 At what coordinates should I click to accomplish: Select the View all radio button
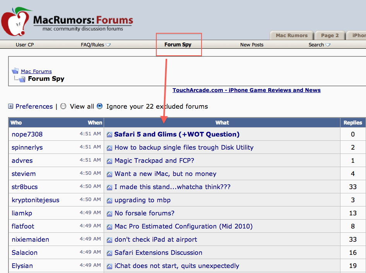[x=63, y=106]
